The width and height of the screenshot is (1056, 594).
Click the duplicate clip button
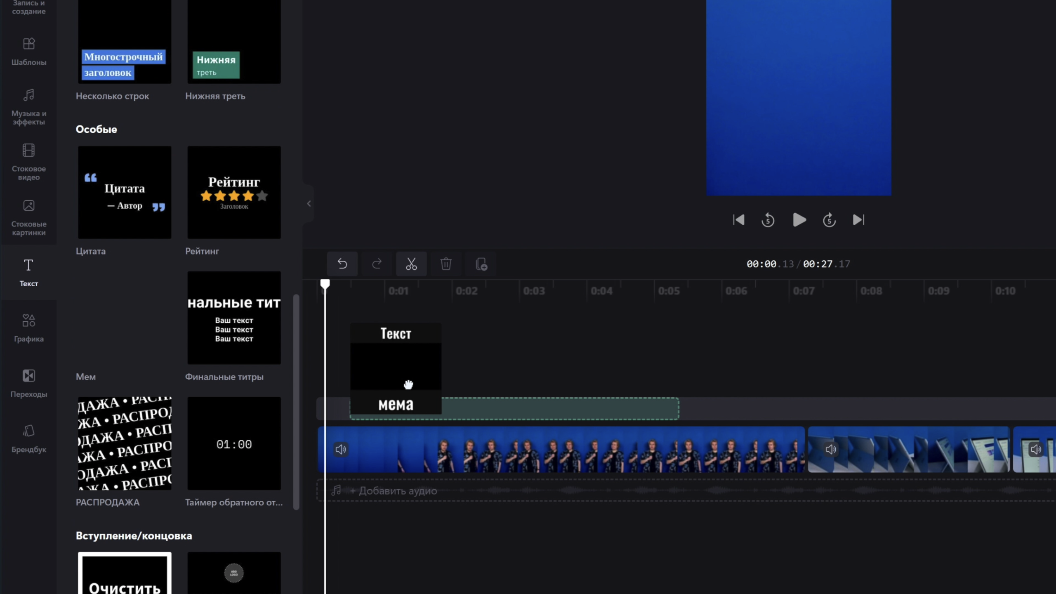[x=481, y=264]
